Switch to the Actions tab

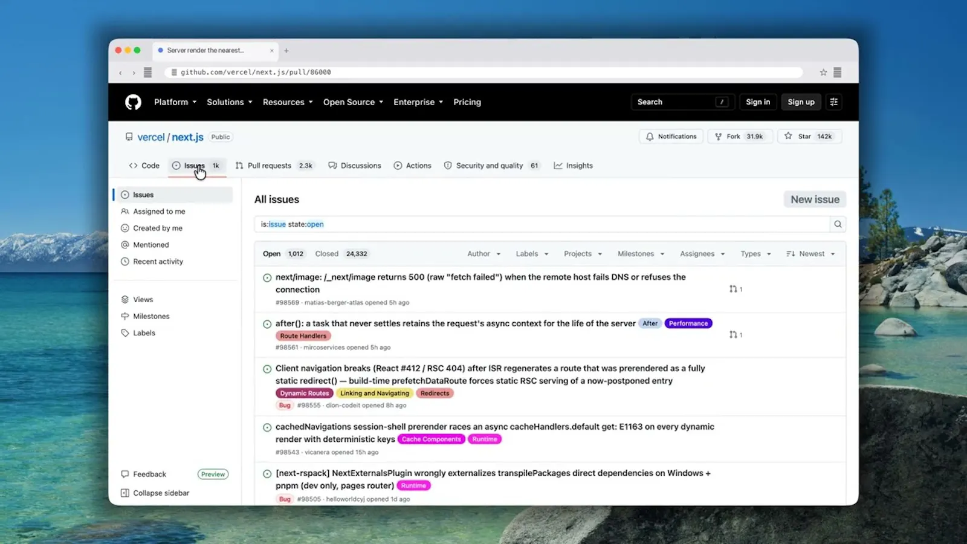pyautogui.click(x=412, y=166)
